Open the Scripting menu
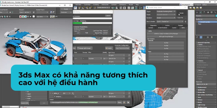 tap(96, 5)
